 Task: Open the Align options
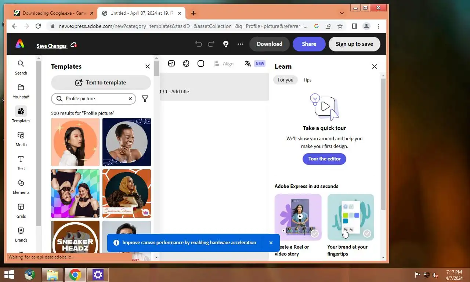223,64
